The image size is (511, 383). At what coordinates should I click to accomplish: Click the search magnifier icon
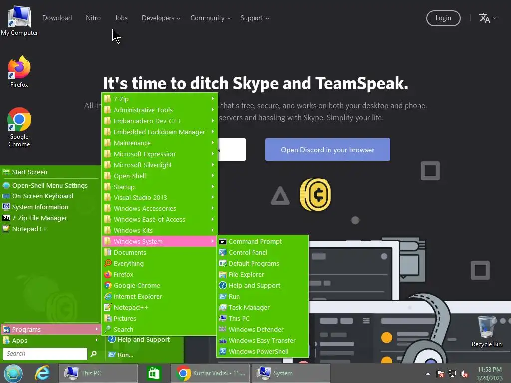click(x=93, y=354)
